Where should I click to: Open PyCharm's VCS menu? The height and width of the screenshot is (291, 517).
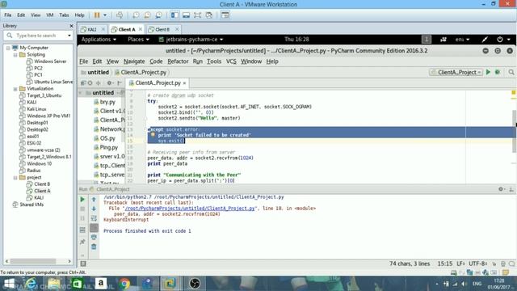pyautogui.click(x=231, y=61)
